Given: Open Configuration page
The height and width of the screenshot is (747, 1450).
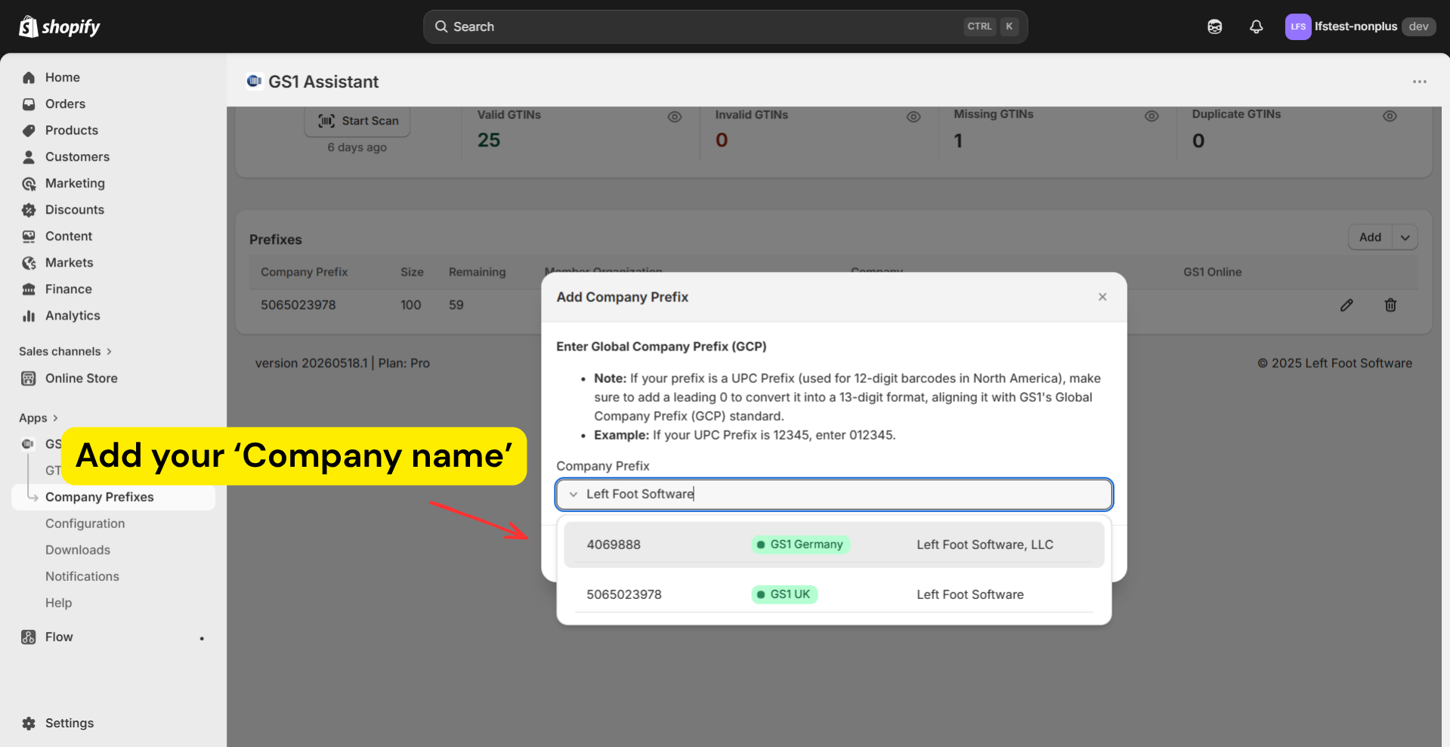Looking at the screenshot, I should click(85, 523).
